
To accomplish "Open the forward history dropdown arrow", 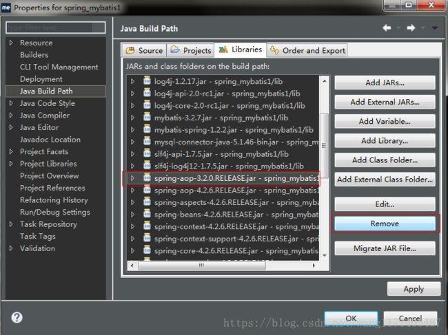I will click(x=423, y=28).
